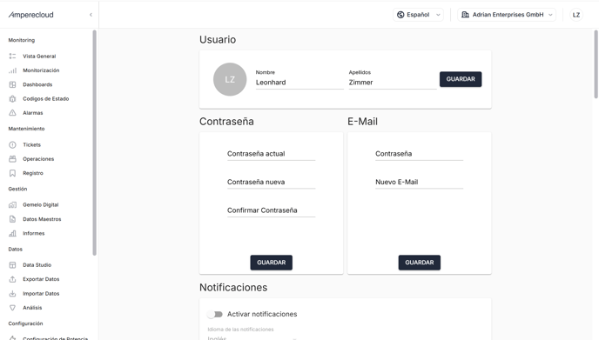Open the Adrian Enterprises GmbH company dropdown

click(507, 15)
